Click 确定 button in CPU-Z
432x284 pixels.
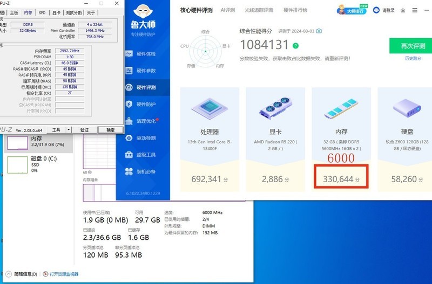pyautogui.click(x=111, y=130)
